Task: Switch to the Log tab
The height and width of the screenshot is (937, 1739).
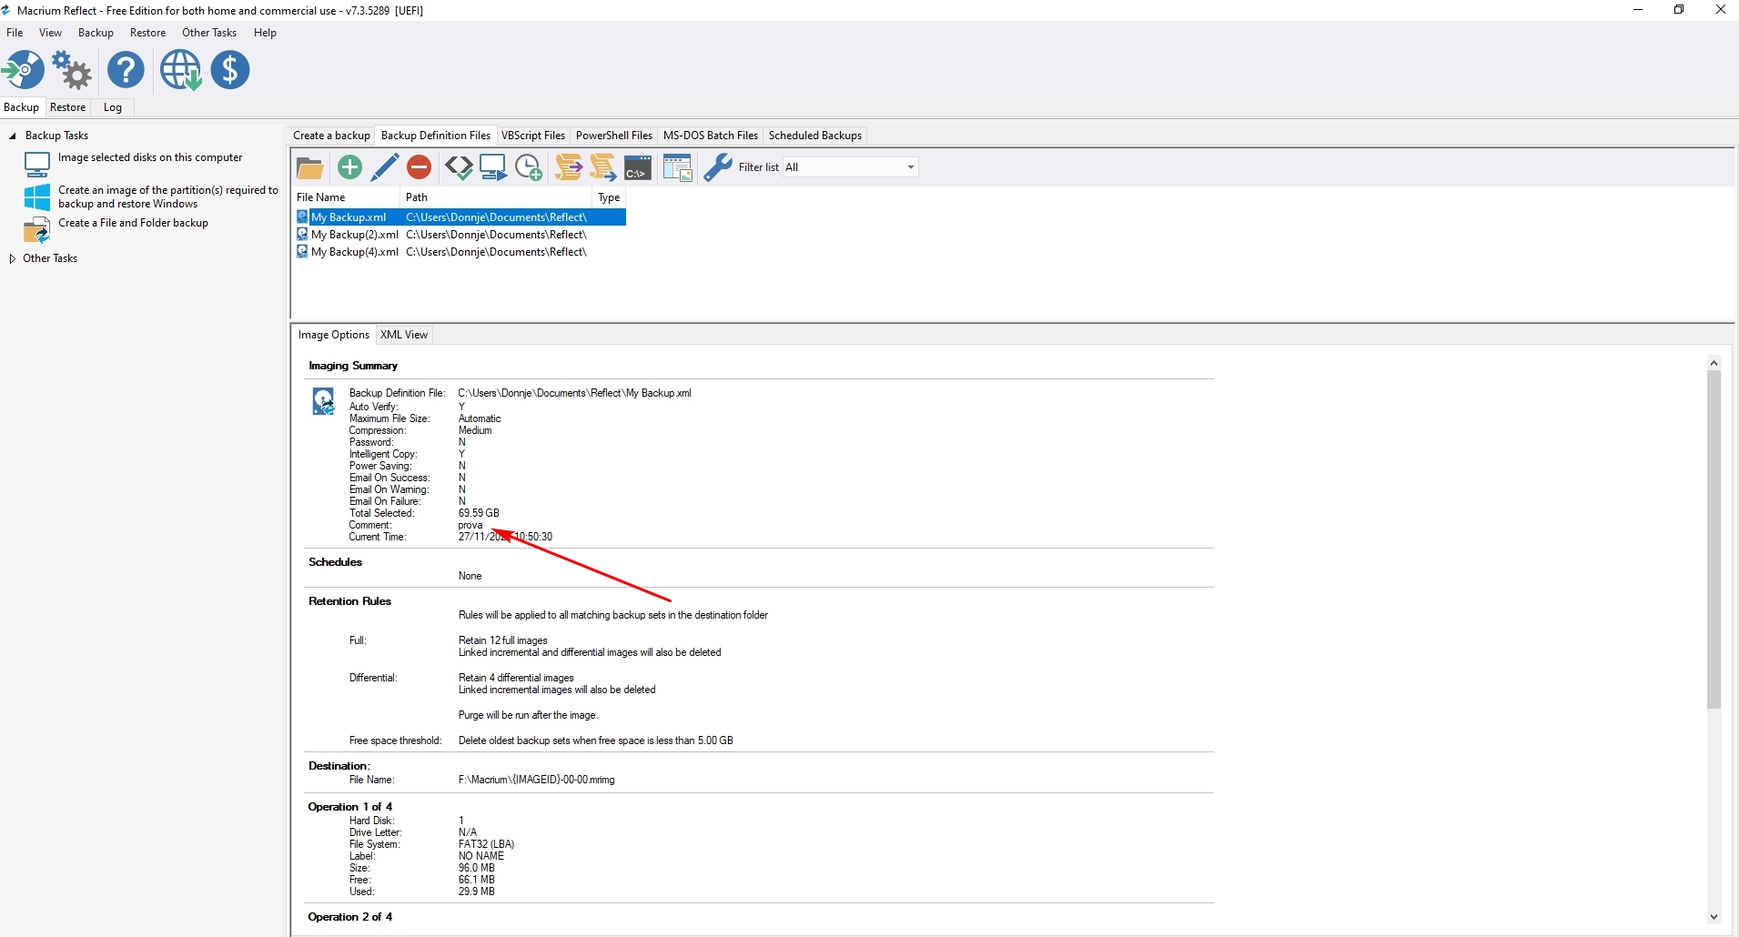Action: tap(113, 107)
